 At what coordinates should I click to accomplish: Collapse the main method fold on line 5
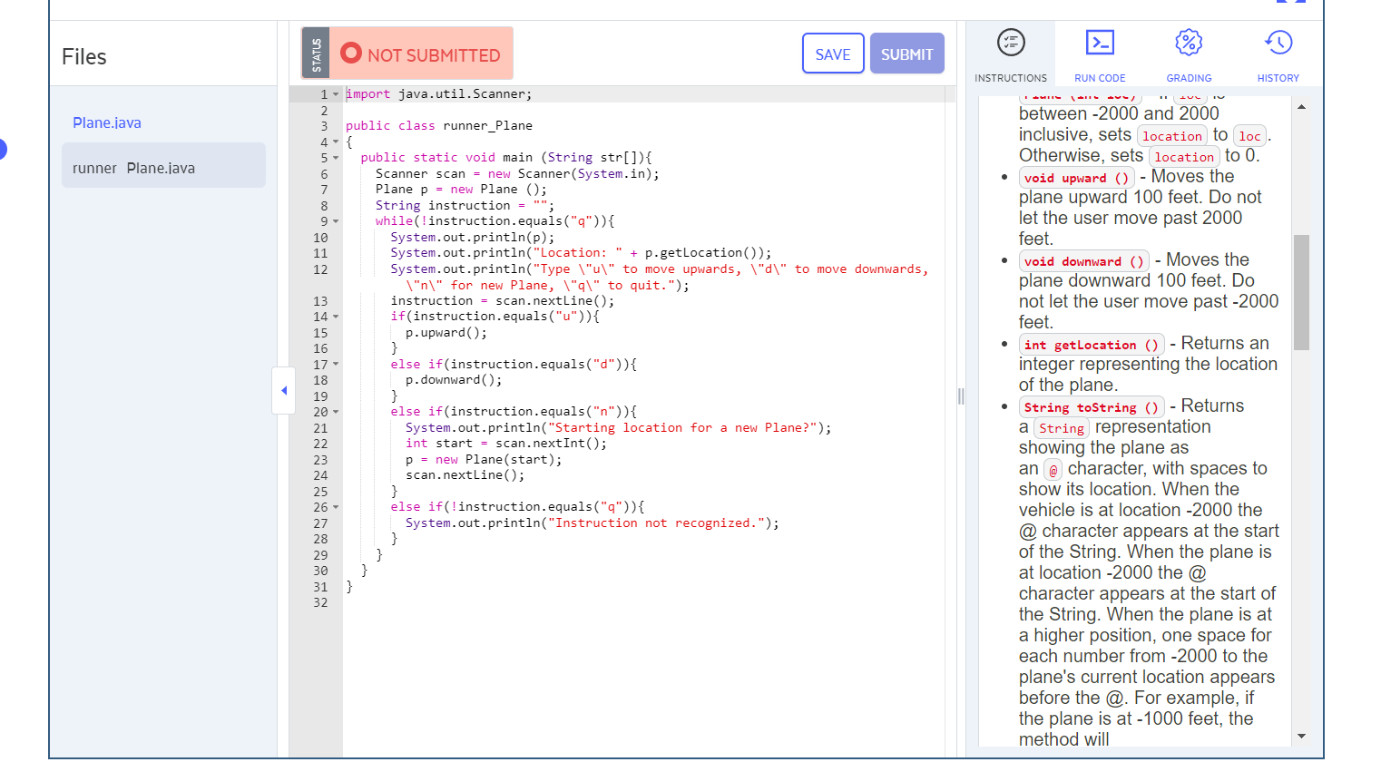pos(335,157)
